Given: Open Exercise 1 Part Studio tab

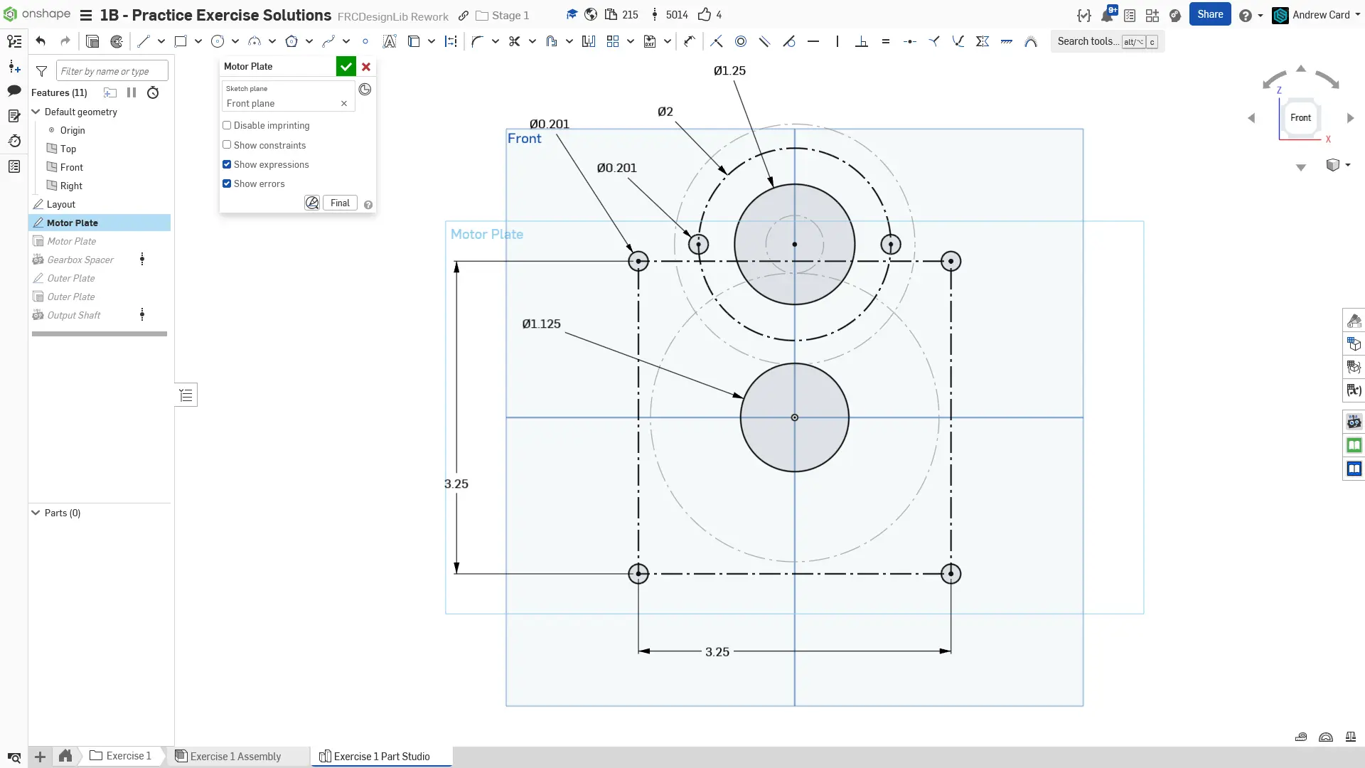Looking at the screenshot, I should pos(381,756).
